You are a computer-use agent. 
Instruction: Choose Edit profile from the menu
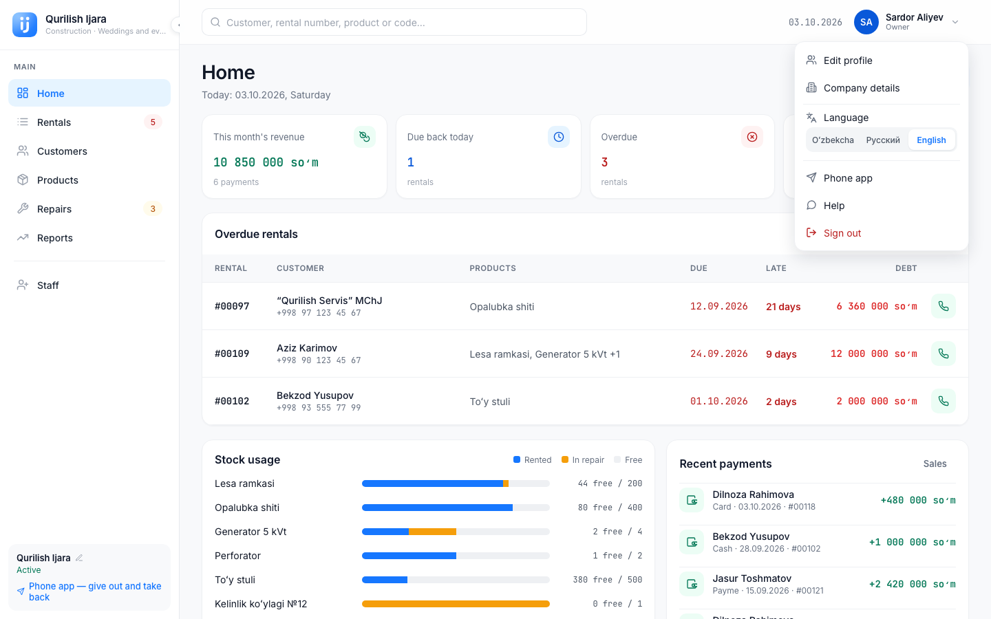click(882, 60)
